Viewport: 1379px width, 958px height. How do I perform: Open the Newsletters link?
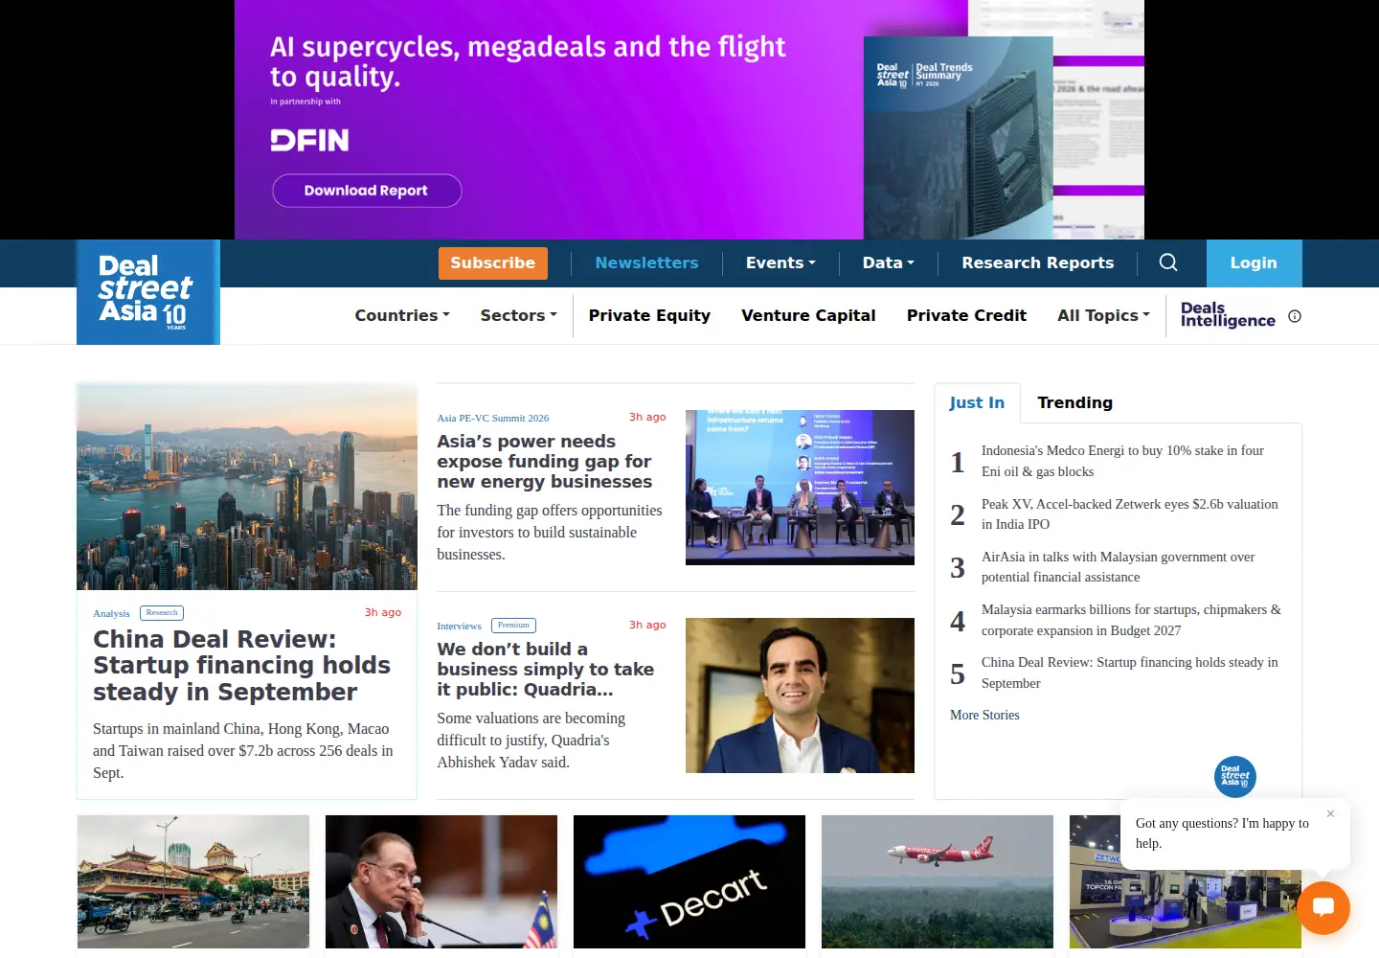tap(646, 262)
